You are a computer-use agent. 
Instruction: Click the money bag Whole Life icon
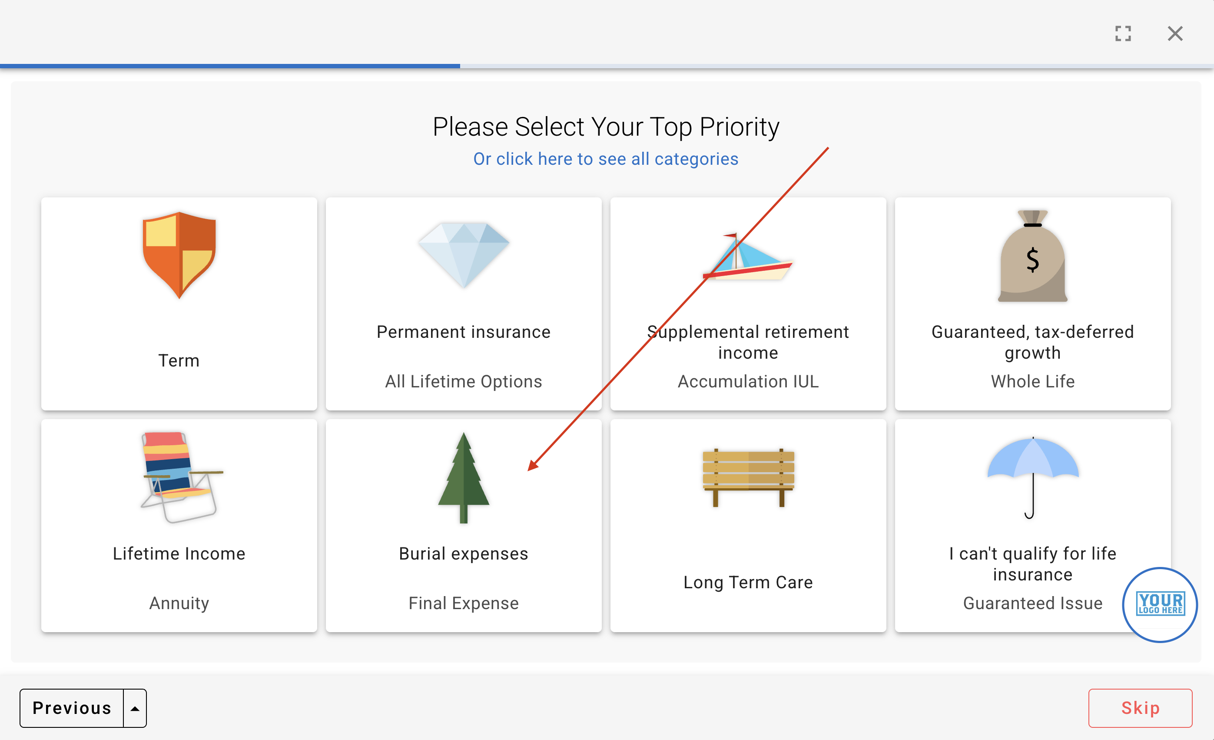[1032, 257]
